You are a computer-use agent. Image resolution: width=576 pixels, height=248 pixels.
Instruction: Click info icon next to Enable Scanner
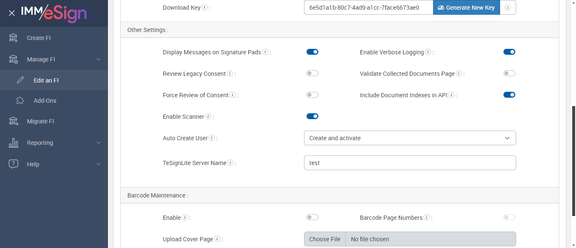click(208, 116)
